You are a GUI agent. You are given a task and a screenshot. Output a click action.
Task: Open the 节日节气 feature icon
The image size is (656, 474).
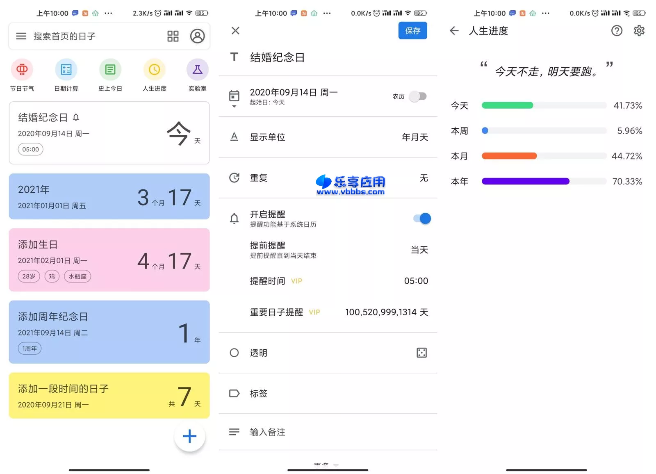(x=22, y=70)
